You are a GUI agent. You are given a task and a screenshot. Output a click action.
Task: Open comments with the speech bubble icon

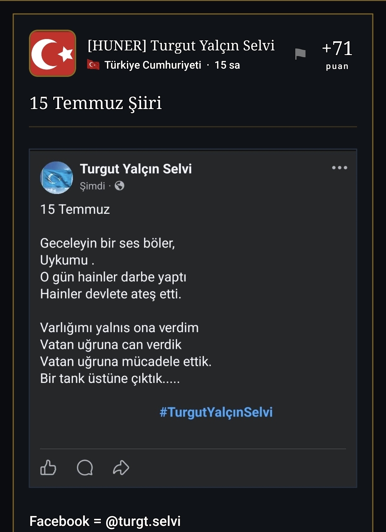coord(85,467)
